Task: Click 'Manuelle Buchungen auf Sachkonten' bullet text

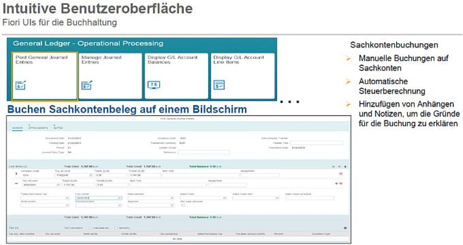Action: pyautogui.click(x=403, y=63)
